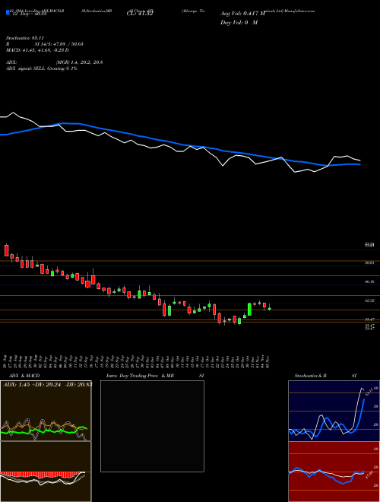Viewport: 380px width, 502px height.
Task: Click the '(MGR) 1.4, 20.2, 20.8' ADX values
Action: coord(79,62)
